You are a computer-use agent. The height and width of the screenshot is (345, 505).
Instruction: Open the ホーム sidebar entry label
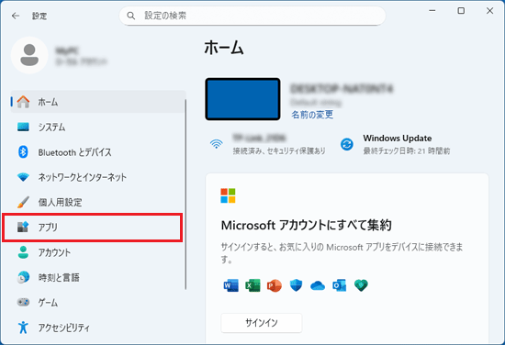click(48, 102)
